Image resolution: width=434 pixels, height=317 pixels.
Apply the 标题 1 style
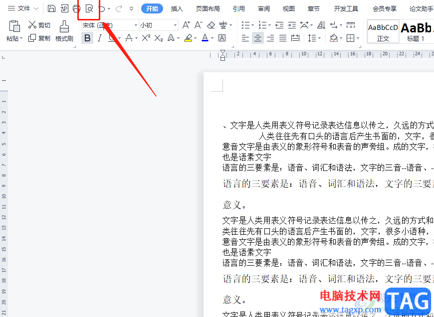[x=416, y=31]
